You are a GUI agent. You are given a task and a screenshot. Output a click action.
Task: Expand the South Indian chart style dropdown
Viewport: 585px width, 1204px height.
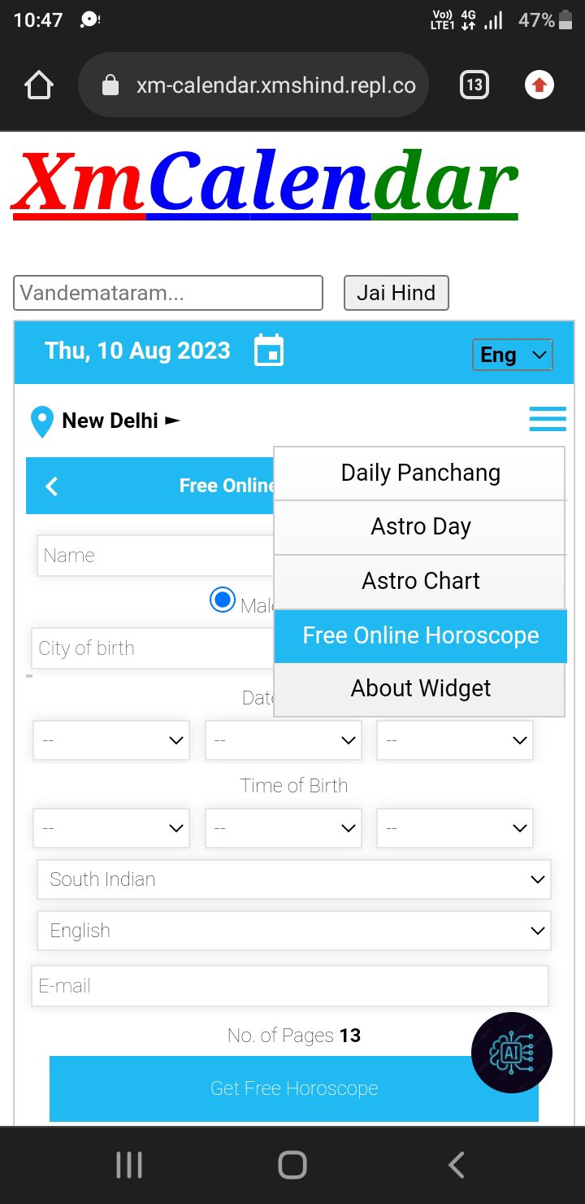pyautogui.click(x=293, y=879)
